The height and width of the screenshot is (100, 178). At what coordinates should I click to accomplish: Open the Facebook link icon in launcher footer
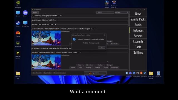(134, 73)
